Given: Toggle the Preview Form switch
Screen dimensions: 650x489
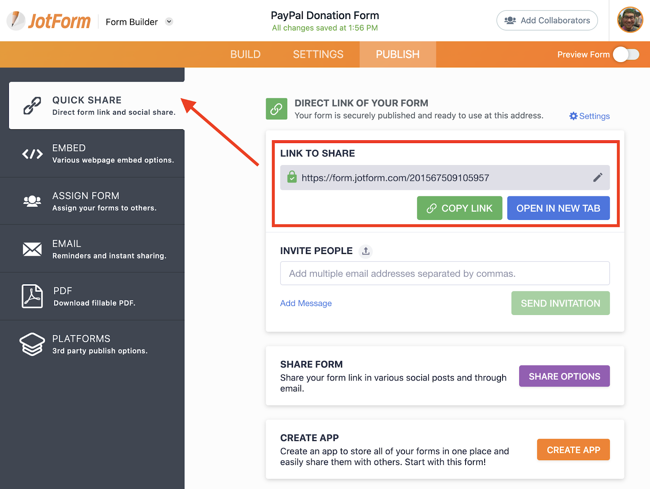Looking at the screenshot, I should 626,54.
